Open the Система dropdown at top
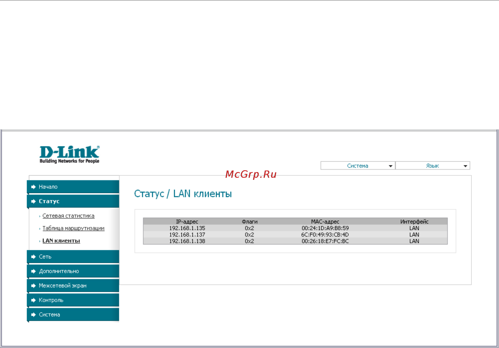This screenshot has width=499, height=348. pos(358,166)
